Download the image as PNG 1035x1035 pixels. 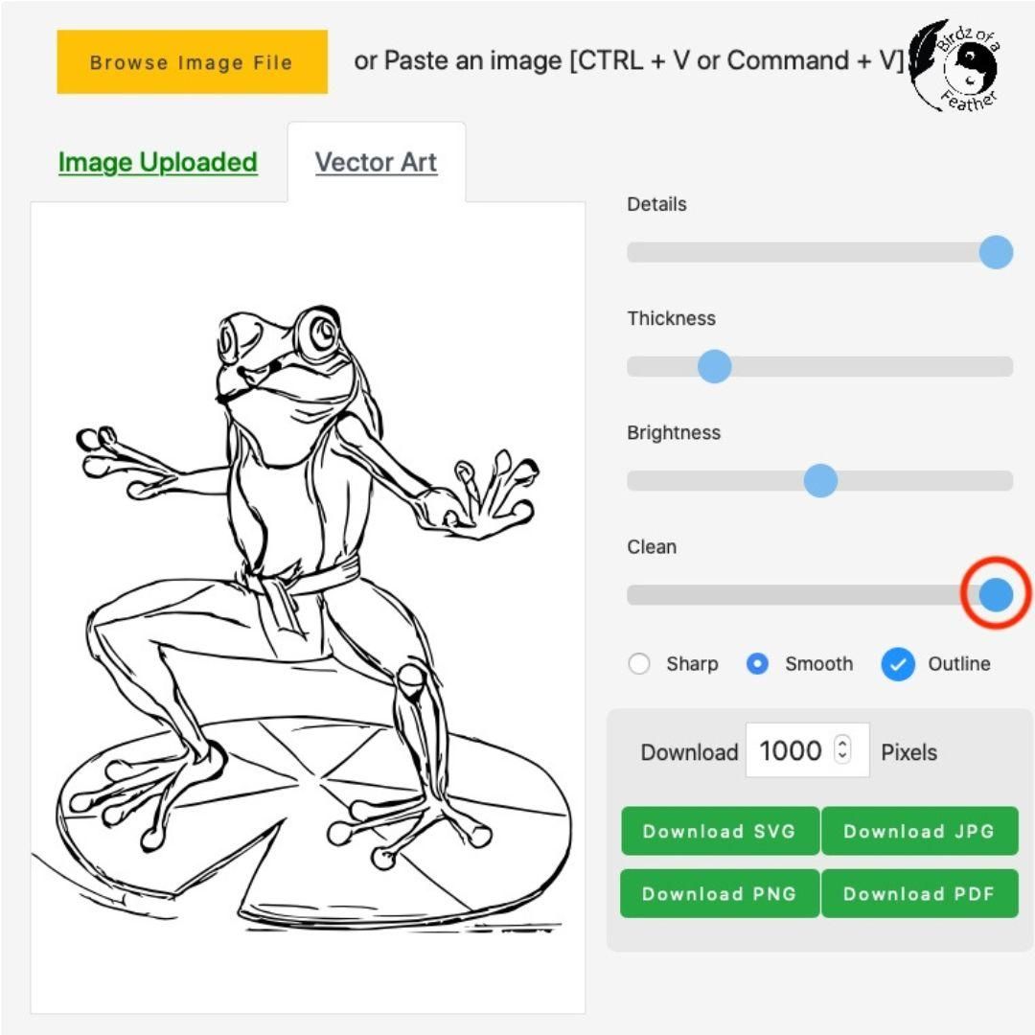720,894
